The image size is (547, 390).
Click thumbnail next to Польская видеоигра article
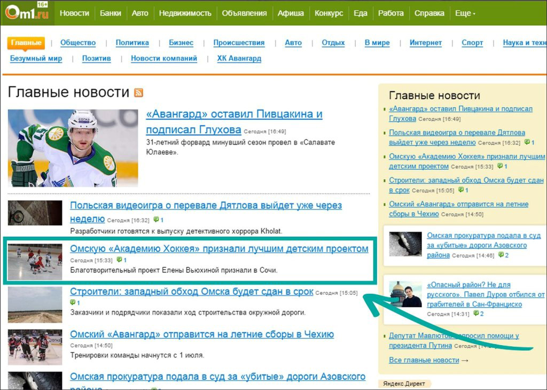(x=35, y=213)
